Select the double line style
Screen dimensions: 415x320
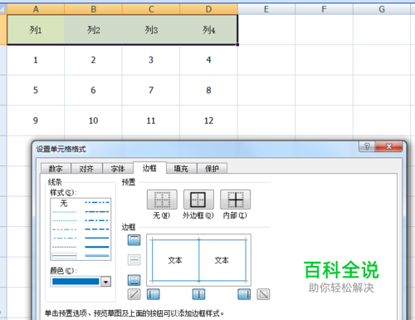click(97, 256)
